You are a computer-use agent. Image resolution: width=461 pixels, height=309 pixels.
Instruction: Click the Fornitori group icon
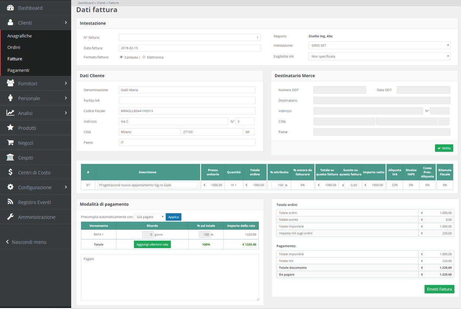pos(10,83)
